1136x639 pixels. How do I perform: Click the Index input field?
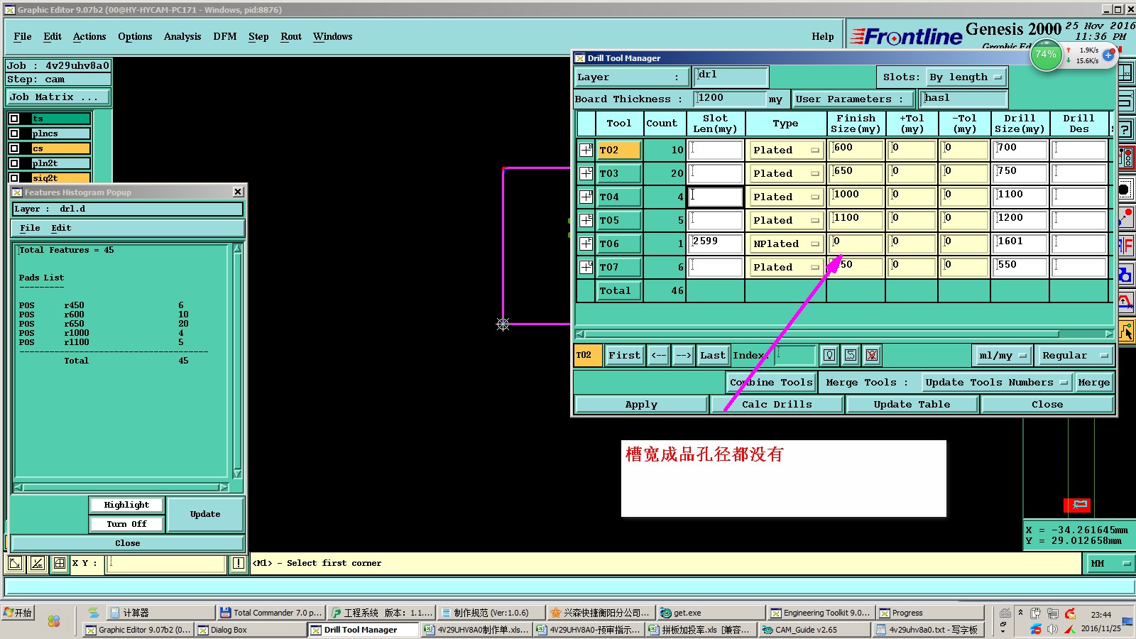(794, 355)
